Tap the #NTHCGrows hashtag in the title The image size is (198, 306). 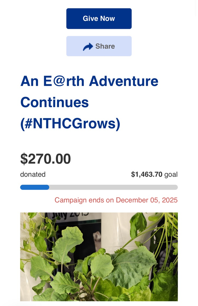[70, 124]
